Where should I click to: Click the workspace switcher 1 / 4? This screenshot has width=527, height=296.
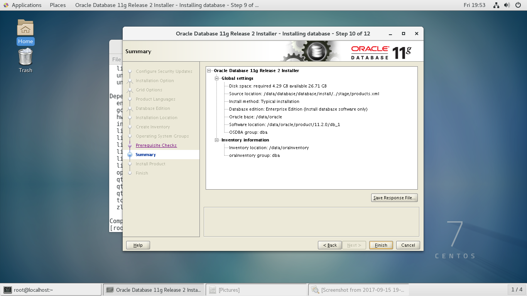coord(517,289)
